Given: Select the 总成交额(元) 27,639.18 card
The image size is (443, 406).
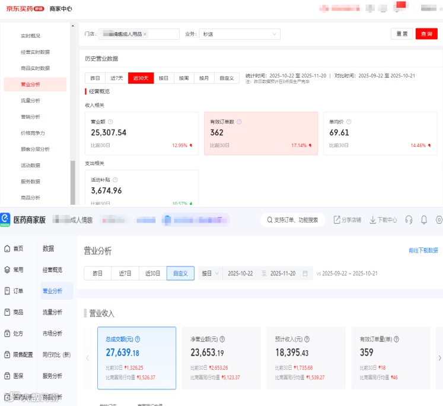Looking at the screenshot, I should click(137, 358).
